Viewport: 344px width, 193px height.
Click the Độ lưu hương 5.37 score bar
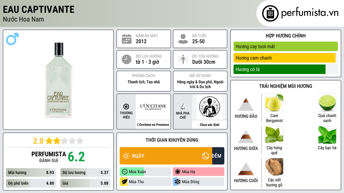[85, 173]
